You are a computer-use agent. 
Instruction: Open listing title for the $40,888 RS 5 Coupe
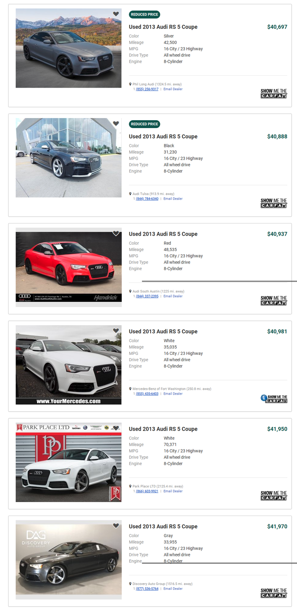(163, 136)
